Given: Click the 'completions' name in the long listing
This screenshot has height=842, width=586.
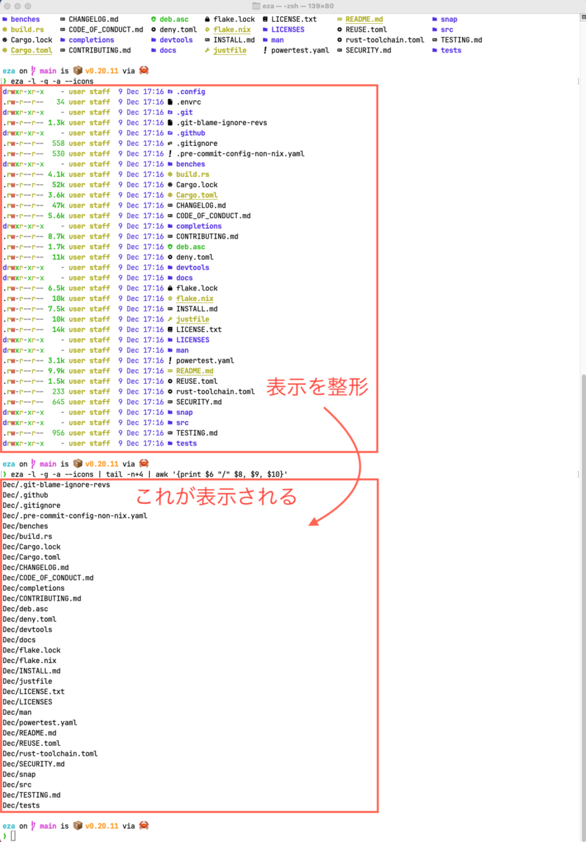Looking at the screenshot, I should tap(199, 227).
